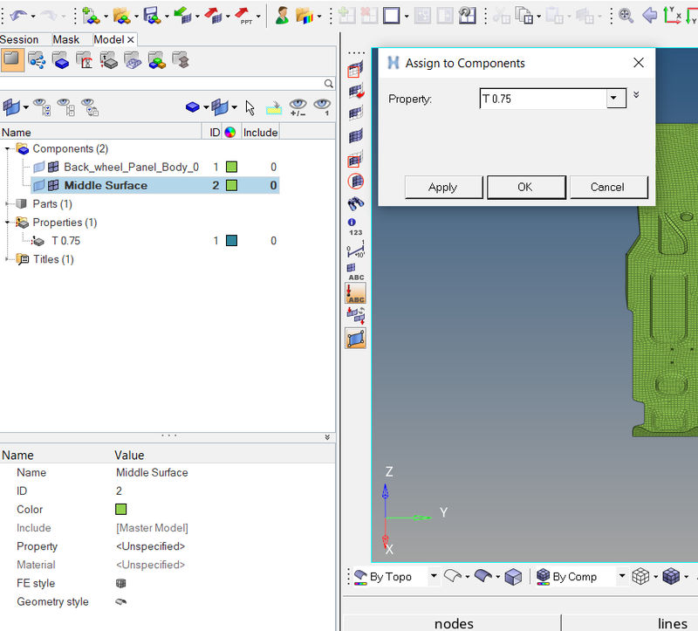This screenshot has height=631, width=698.
Task: Toggle visibility with the eye +/- icon
Action: [300, 106]
